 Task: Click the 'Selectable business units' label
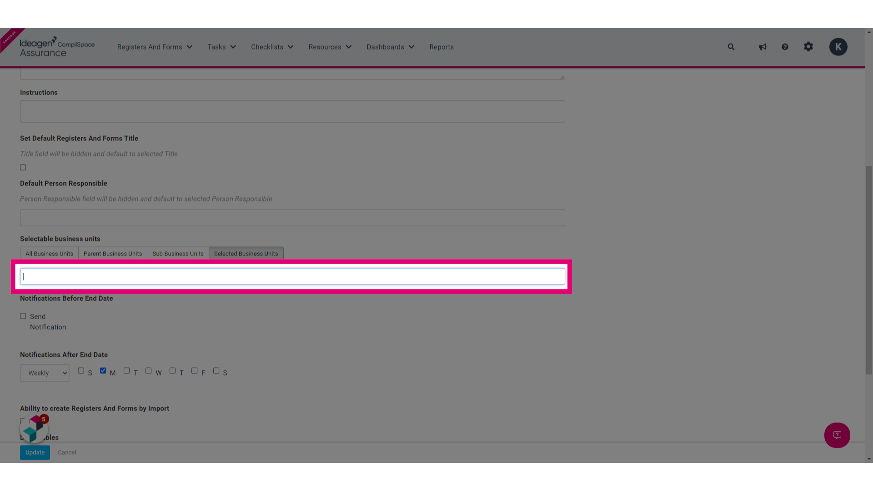click(x=60, y=239)
